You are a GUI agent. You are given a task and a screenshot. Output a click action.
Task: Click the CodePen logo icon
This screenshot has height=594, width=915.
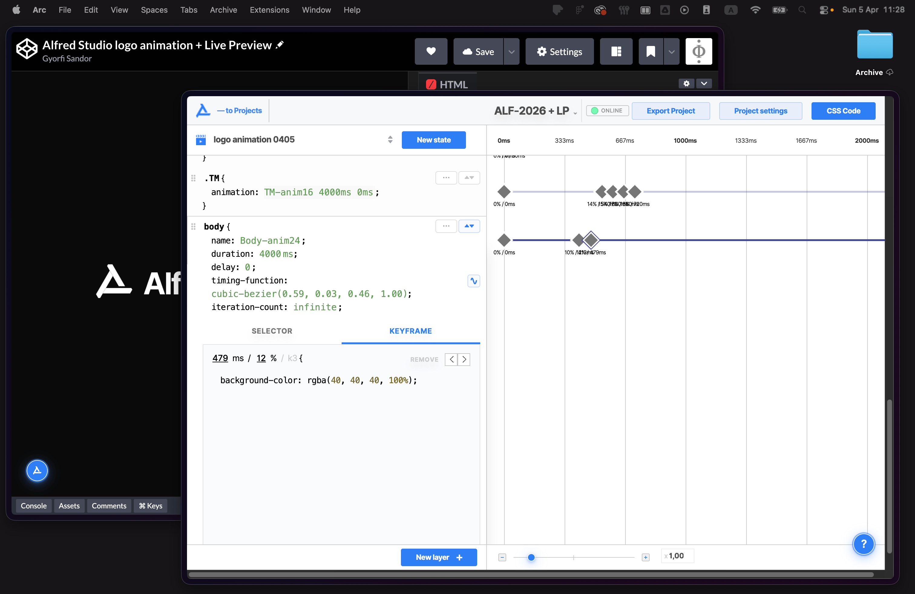(x=27, y=49)
